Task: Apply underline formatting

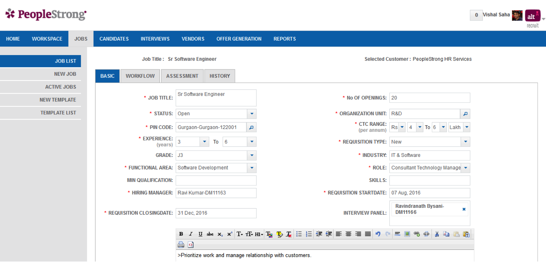Action: point(200,234)
